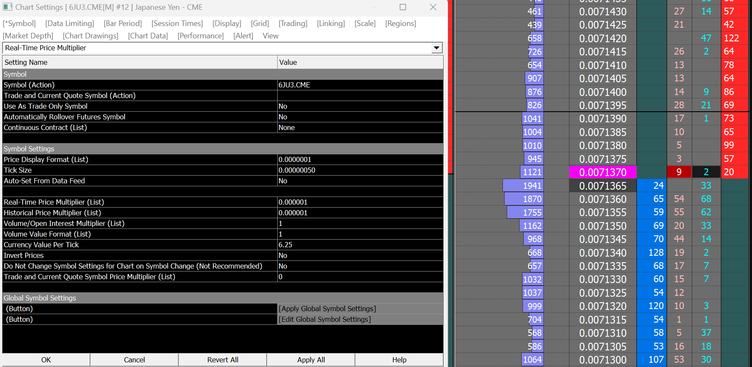Click the Chart Settings window icon
The height and width of the screenshot is (367, 752).
(x=7, y=7)
